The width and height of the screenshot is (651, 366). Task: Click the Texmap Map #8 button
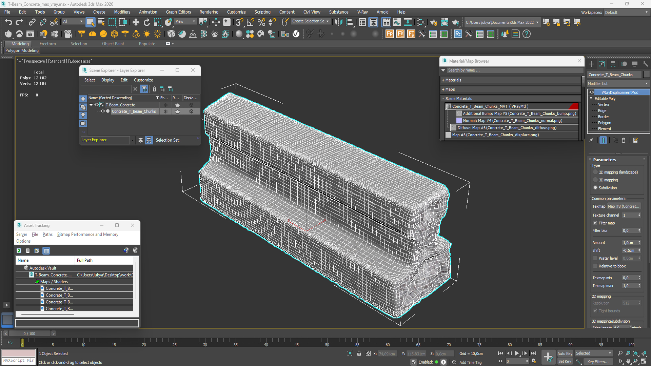[x=624, y=206]
